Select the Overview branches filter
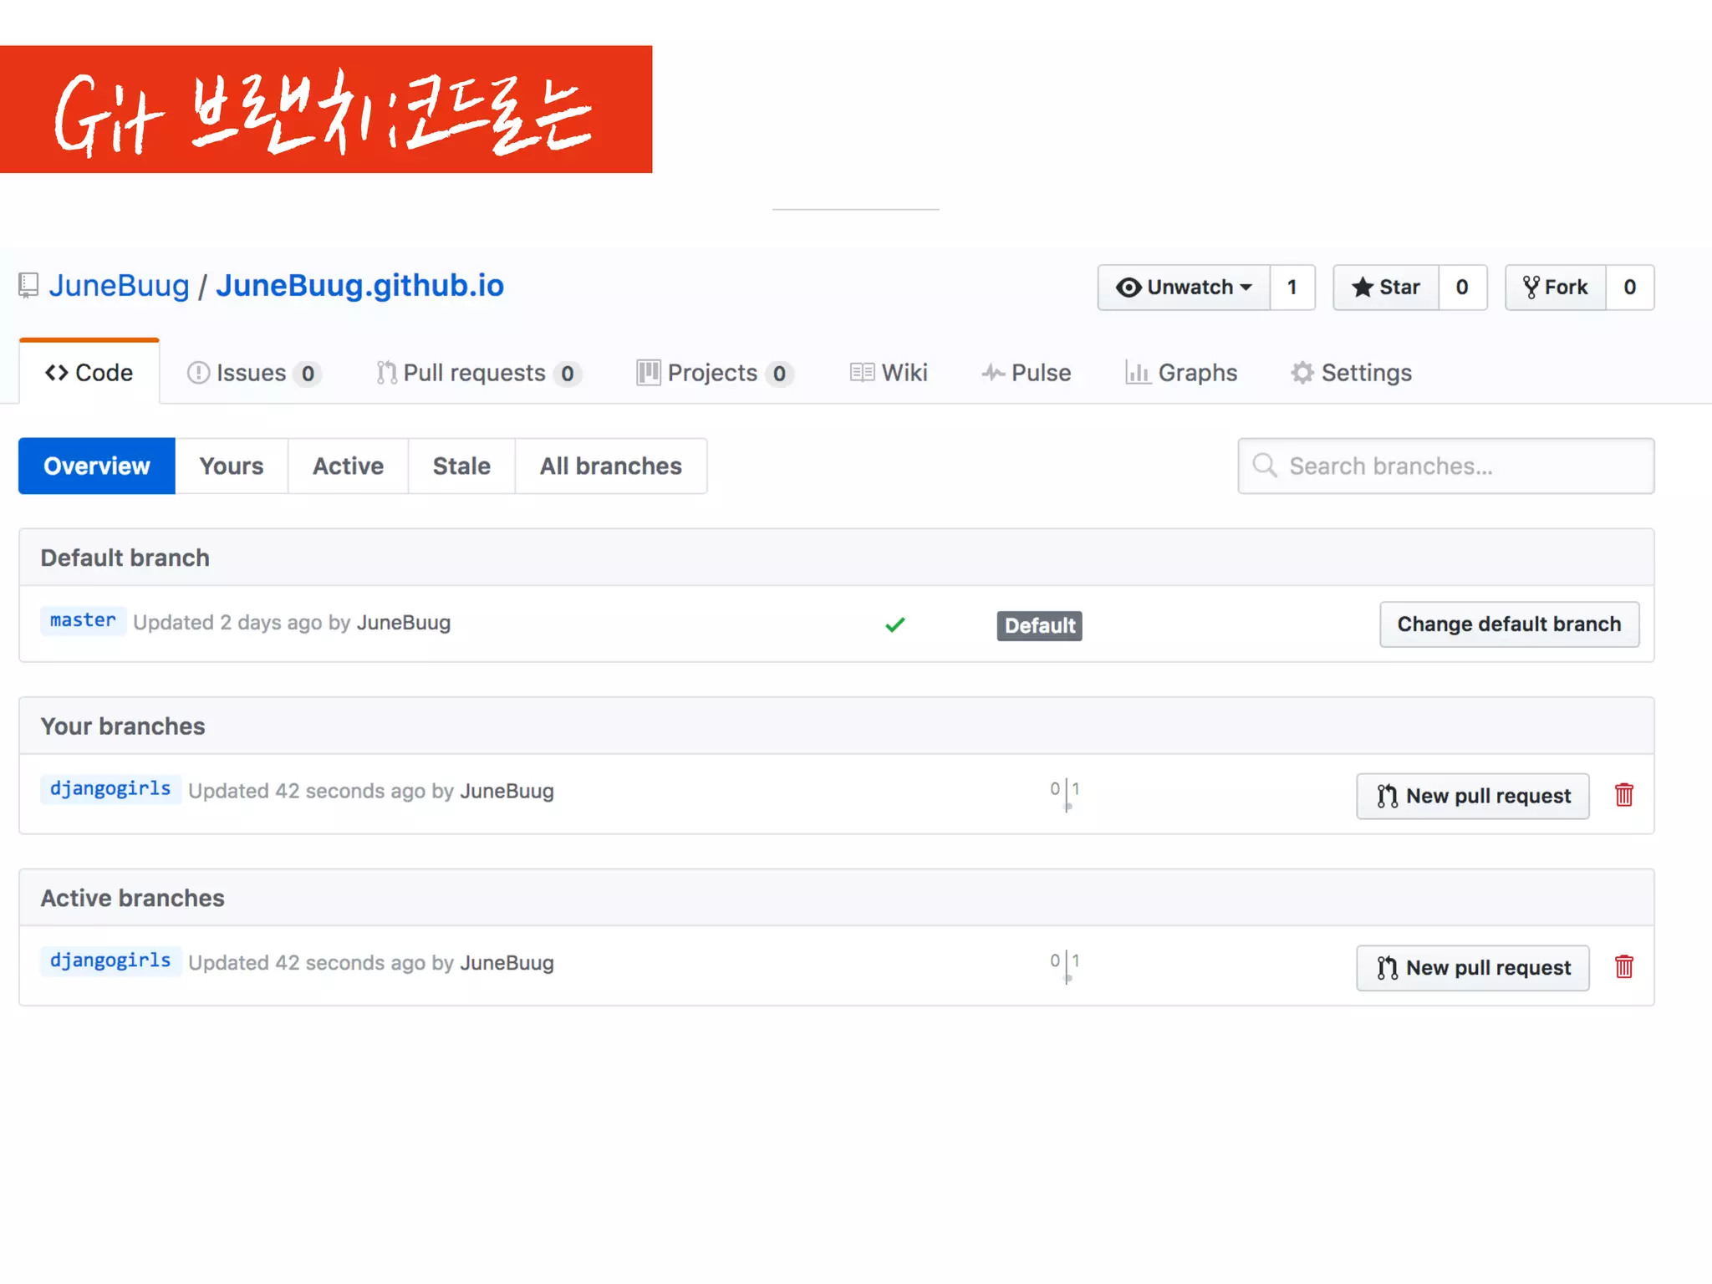This screenshot has width=1712, height=1284. point(97,466)
